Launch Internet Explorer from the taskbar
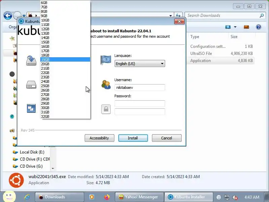Viewport: 269px width, 202px height. [27, 197]
